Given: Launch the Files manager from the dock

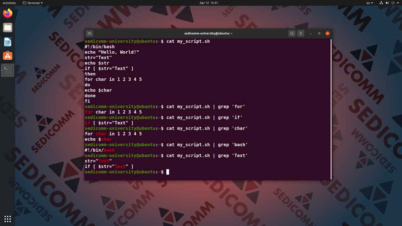Looking at the screenshot, I should [8, 27].
